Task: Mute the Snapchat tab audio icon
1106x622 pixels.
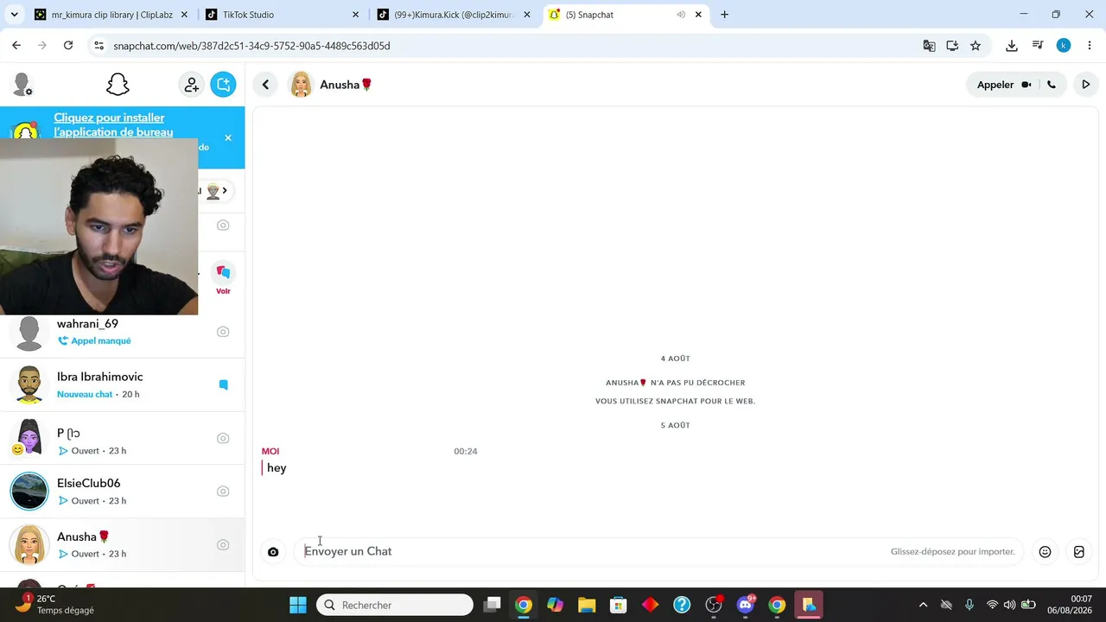Action: point(681,15)
